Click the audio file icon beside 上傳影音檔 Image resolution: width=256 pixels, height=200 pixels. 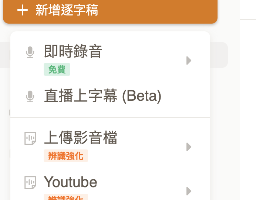[30, 138]
